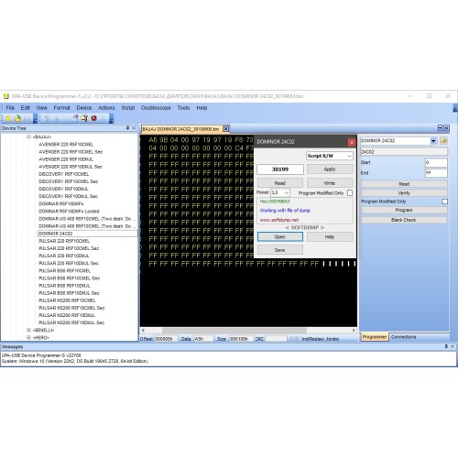Click Help in the script dialog
Screen dimensions: 458x458
(x=330, y=237)
